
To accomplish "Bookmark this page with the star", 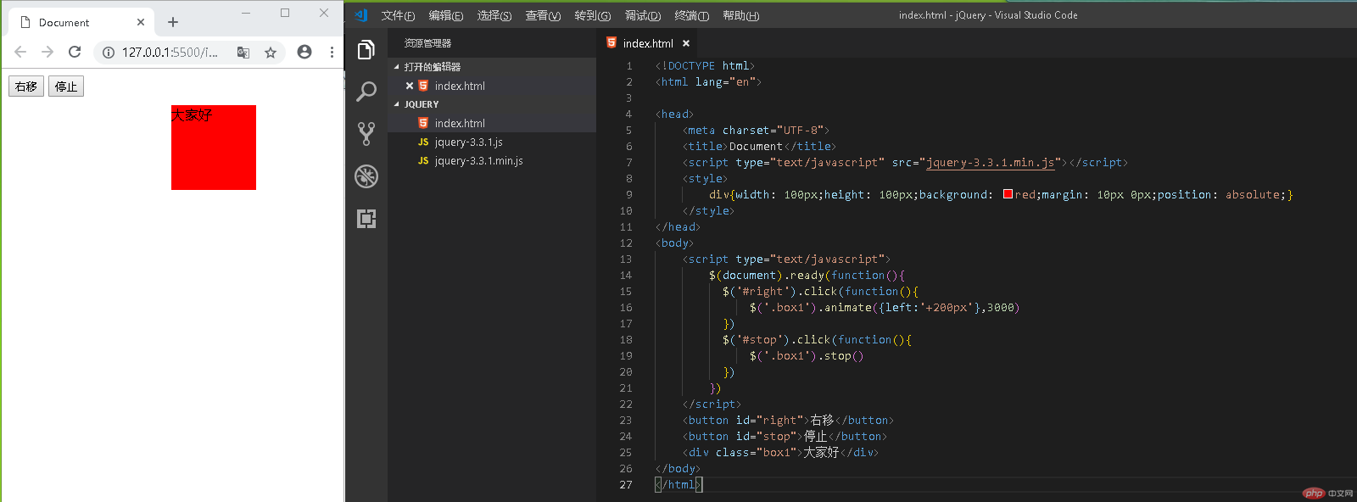I will click(x=271, y=53).
